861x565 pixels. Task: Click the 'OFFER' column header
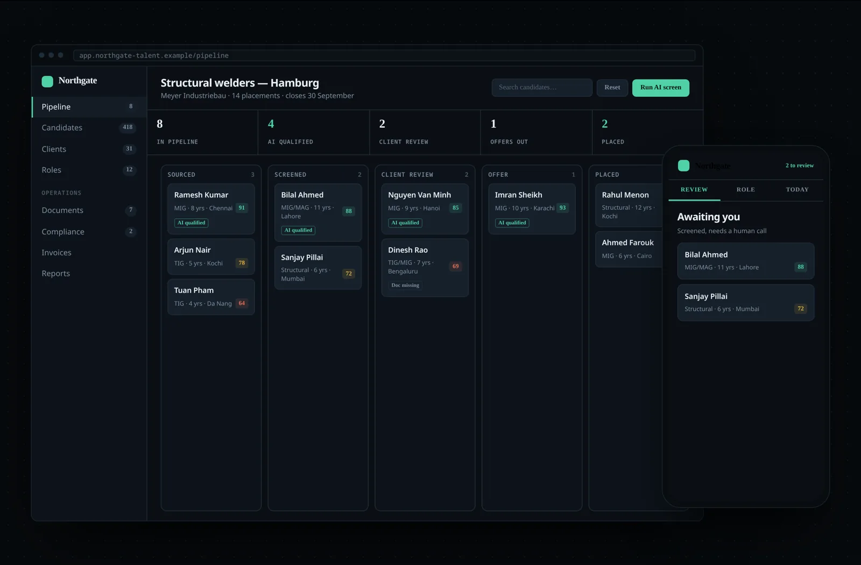point(498,175)
